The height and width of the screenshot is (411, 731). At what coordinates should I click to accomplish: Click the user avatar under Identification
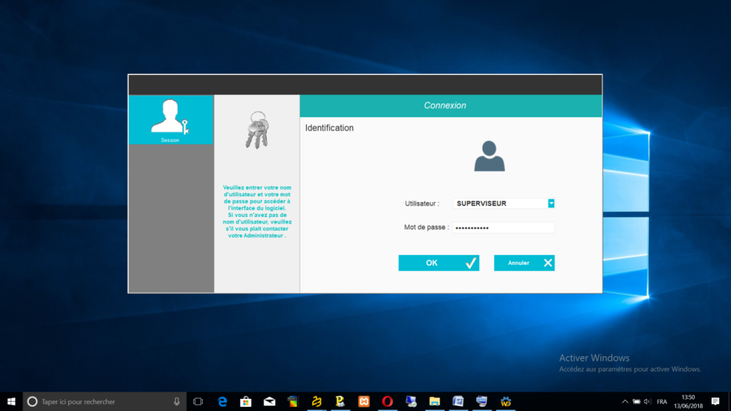pos(489,156)
